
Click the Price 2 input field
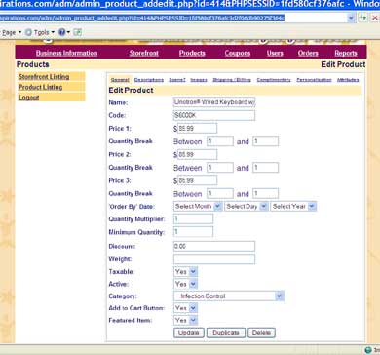point(197,154)
